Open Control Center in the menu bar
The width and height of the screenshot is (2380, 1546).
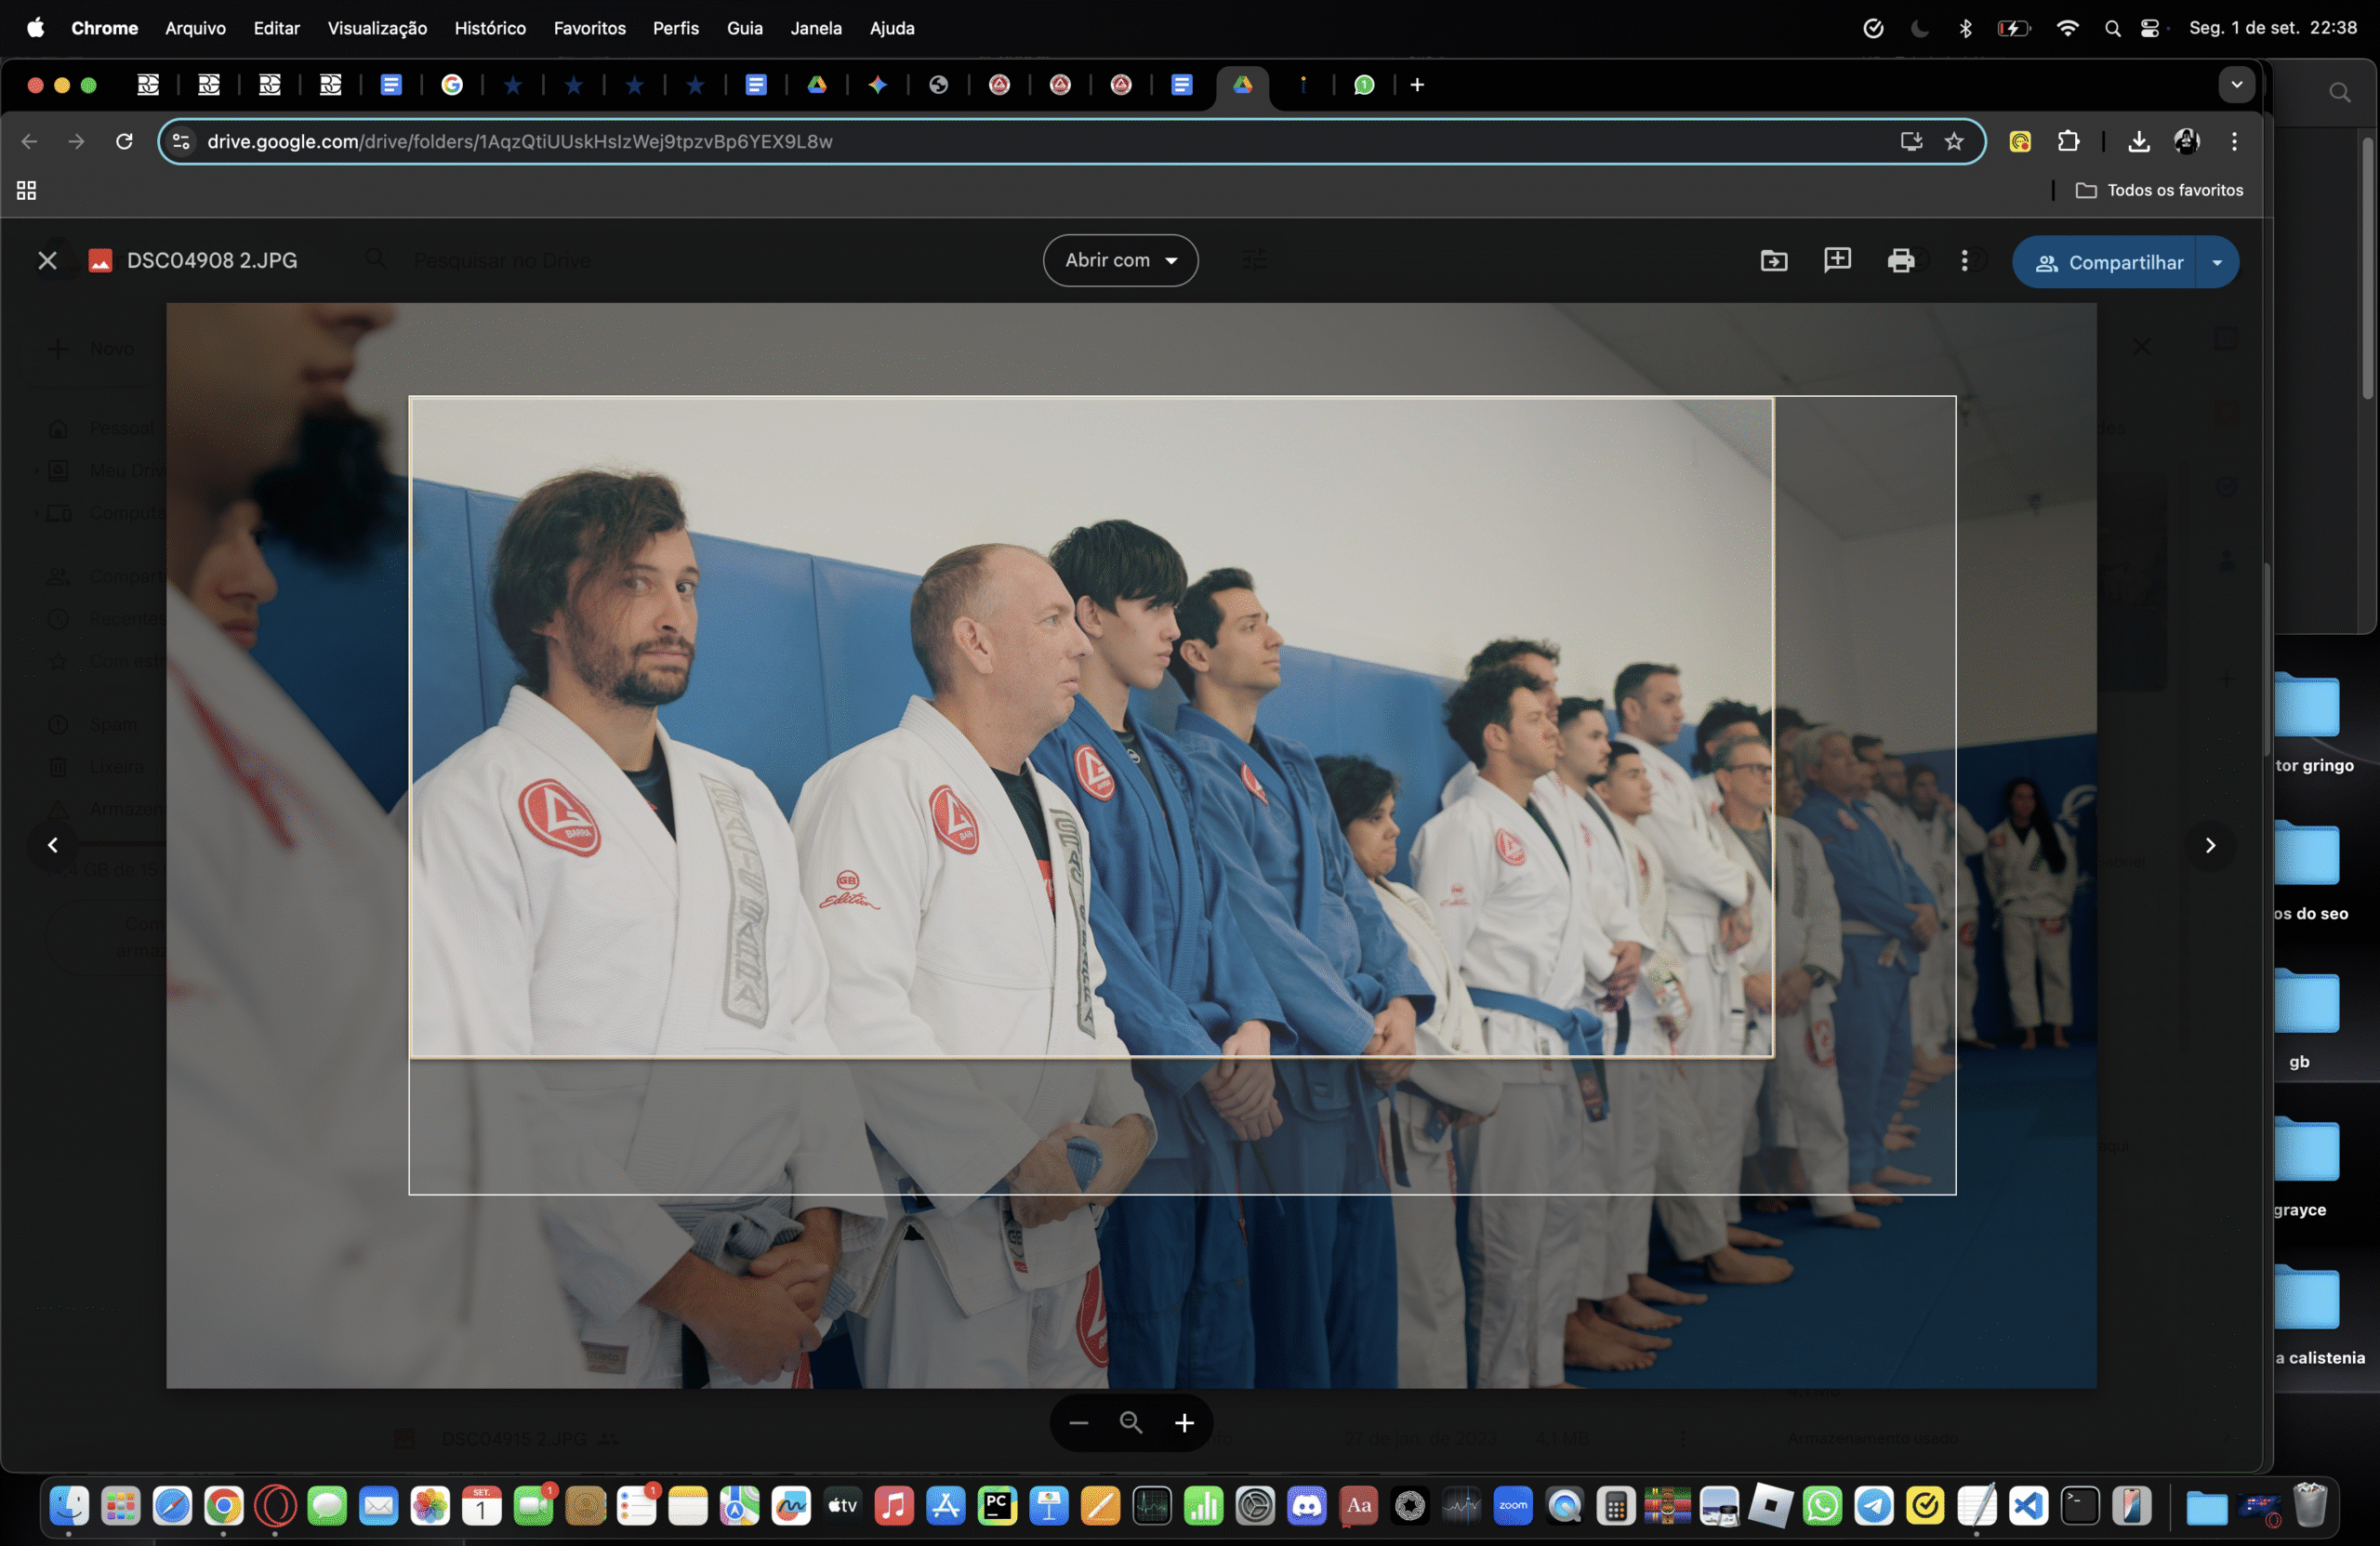[2150, 28]
